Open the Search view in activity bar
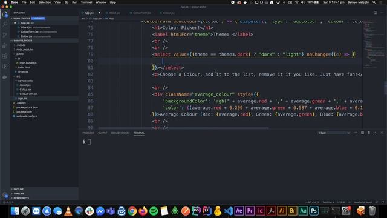This screenshot has height=218, width=387. tap(5, 24)
